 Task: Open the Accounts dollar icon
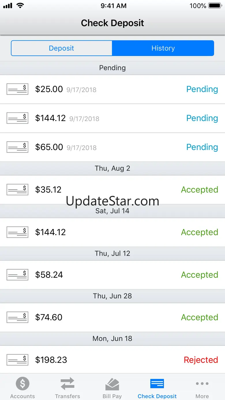[22, 384]
